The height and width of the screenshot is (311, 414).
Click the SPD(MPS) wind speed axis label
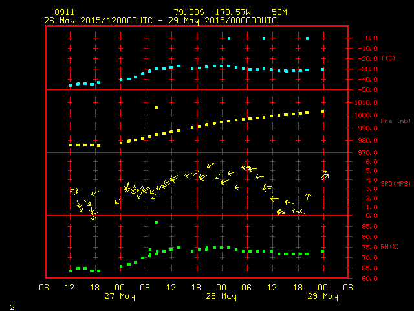pos(395,183)
